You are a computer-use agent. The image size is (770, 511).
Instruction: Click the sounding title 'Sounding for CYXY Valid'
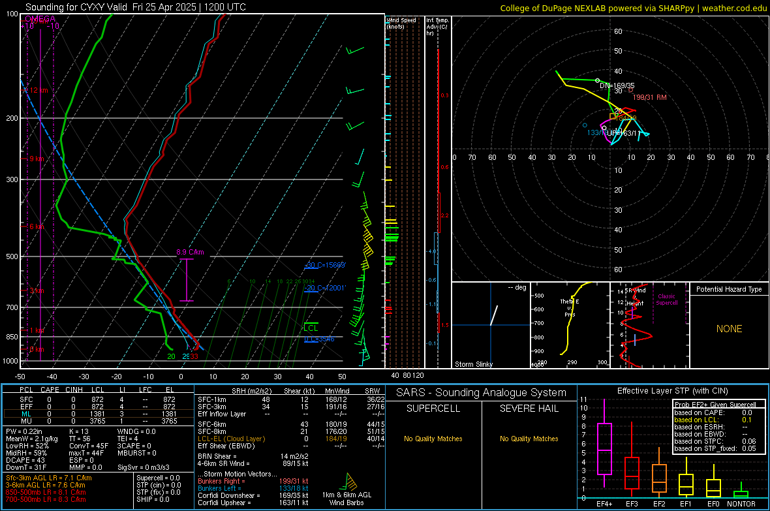tap(76, 7)
